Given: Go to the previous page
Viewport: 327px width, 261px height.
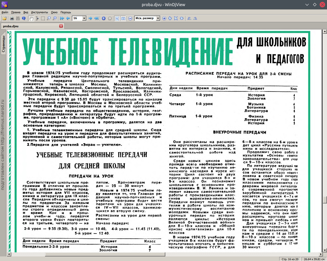Looking at the screenshot, I should coord(68,18).
